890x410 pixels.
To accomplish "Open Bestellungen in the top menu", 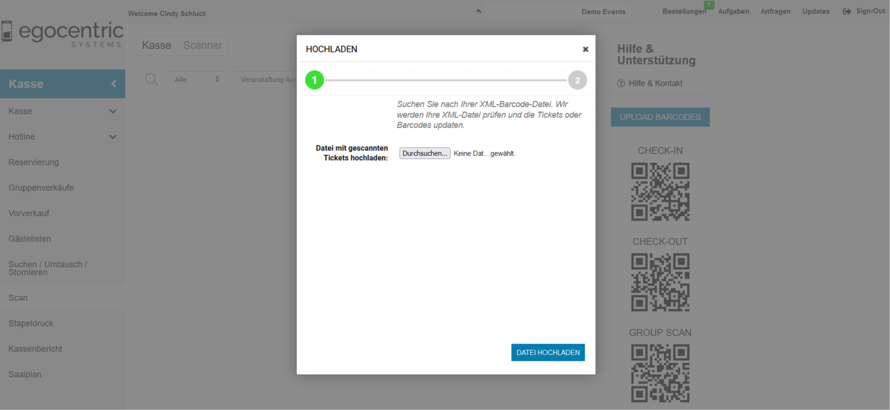I will click(x=684, y=12).
